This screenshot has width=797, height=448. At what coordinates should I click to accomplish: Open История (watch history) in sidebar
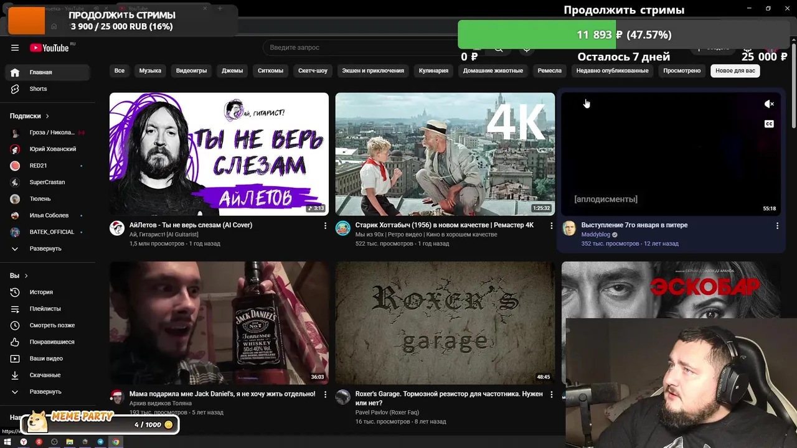coord(47,292)
